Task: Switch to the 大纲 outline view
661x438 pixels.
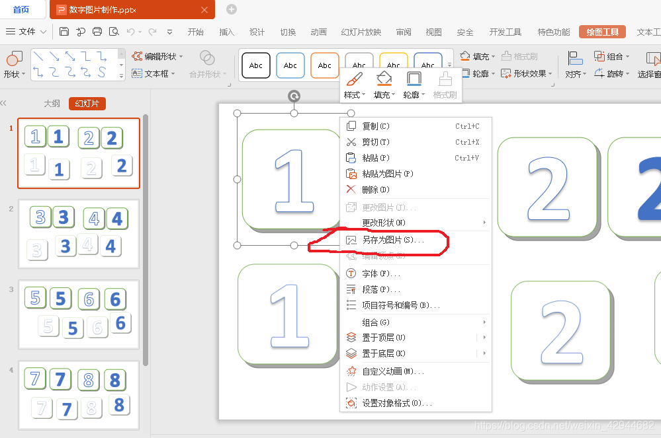Action: (x=52, y=103)
